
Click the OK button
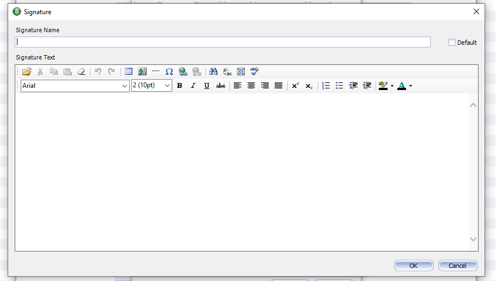tap(414, 266)
